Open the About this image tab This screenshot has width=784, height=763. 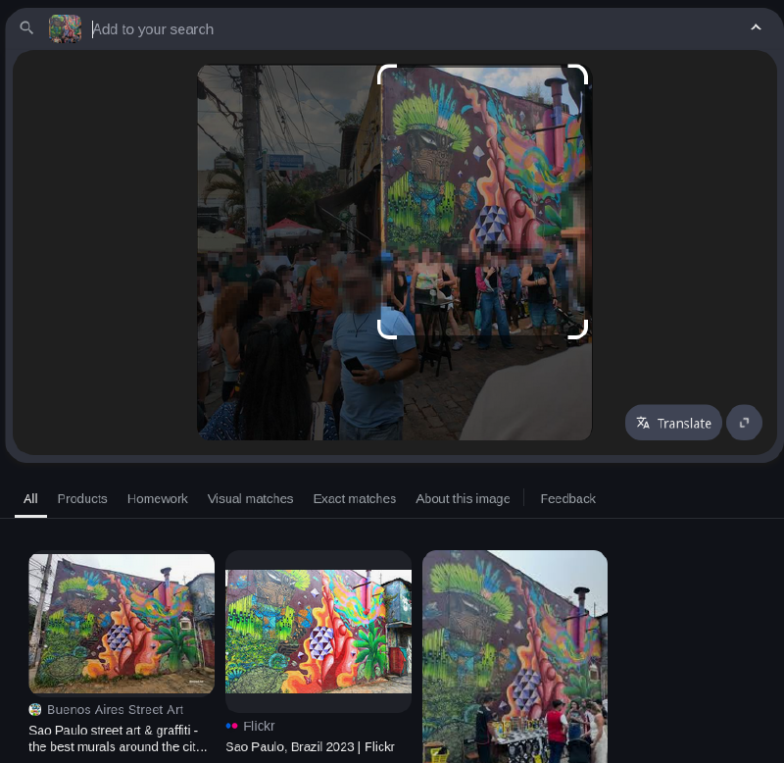click(x=463, y=498)
